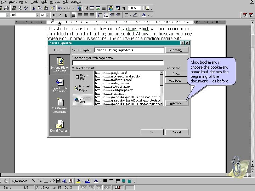
Task: Open the Zoom percentage dropdown
Action: point(142,8)
